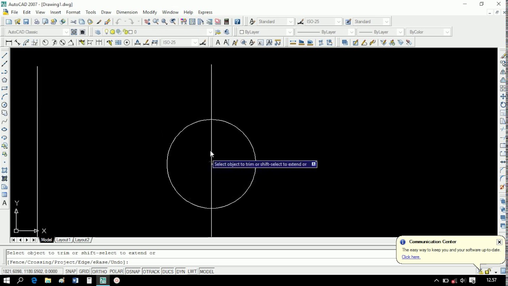Click the Save icon in standard toolbar

26,21
